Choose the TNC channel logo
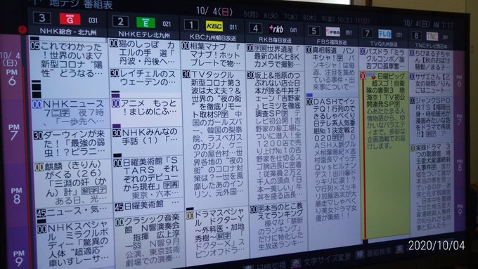The width and height of the screenshot is (478, 269). point(432,36)
